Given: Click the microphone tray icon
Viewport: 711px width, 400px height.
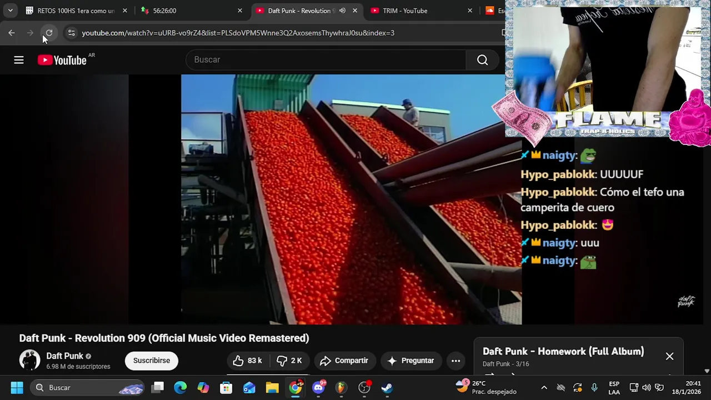Looking at the screenshot, I should point(594,388).
